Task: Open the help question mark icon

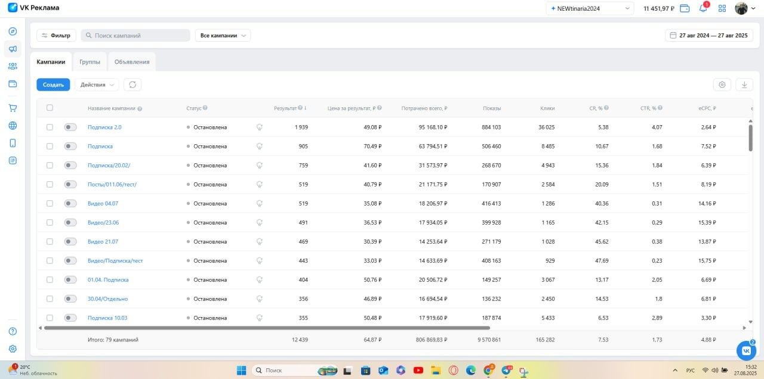Action: pos(13,331)
